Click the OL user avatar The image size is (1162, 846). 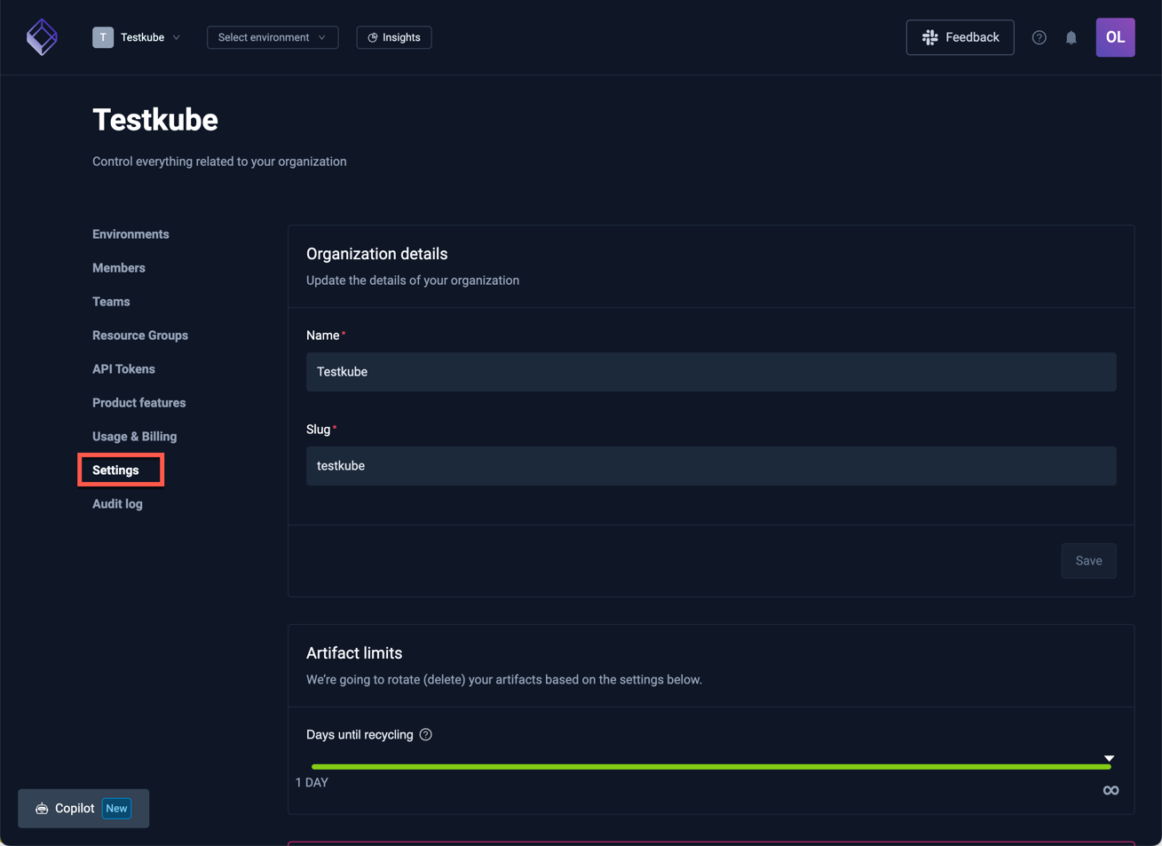click(x=1115, y=37)
